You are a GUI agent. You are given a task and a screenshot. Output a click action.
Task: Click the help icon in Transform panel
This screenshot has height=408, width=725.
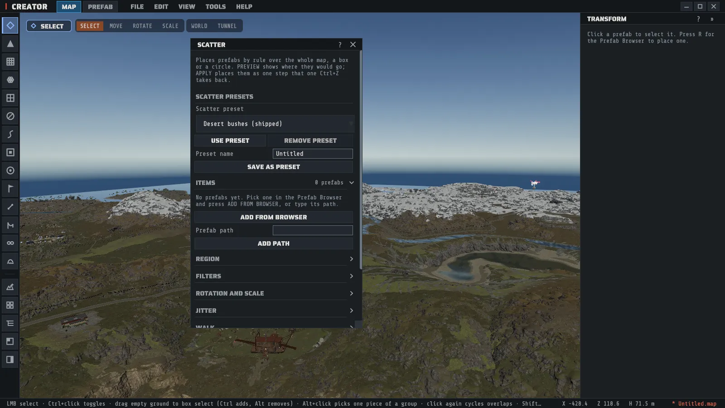tap(698, 19)
